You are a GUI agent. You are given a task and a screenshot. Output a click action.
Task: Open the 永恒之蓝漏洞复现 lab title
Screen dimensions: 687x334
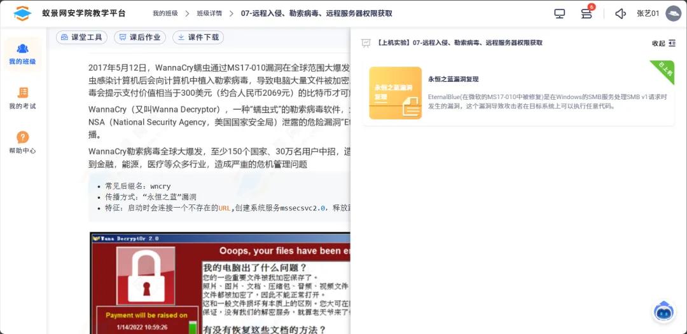[x=454, y=79]
